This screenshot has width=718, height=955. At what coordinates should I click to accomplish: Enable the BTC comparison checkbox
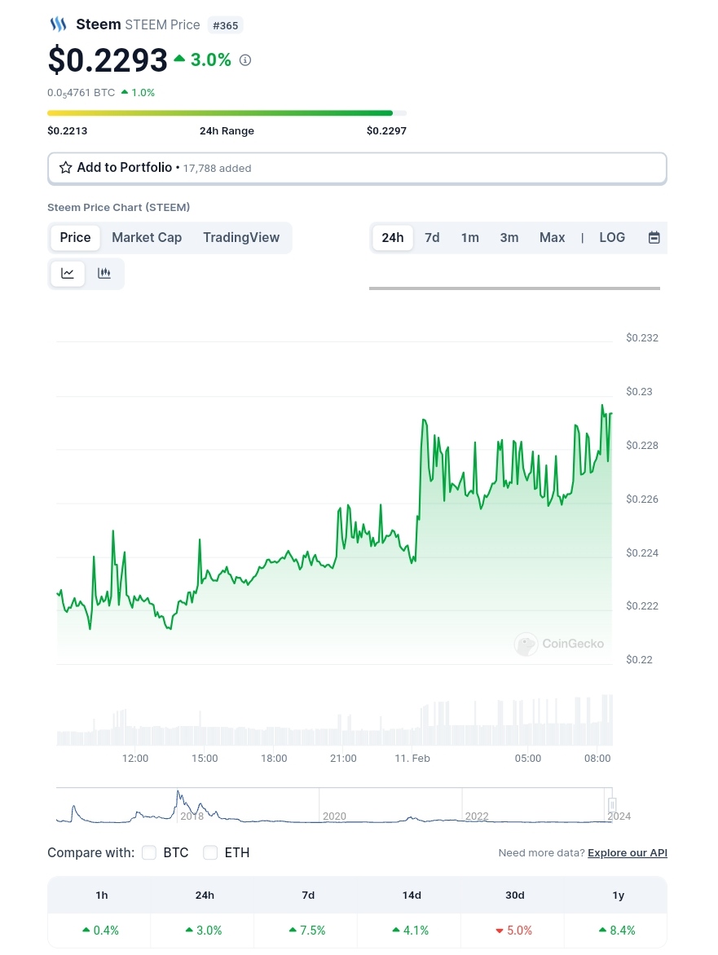click(x=149, y=852)
